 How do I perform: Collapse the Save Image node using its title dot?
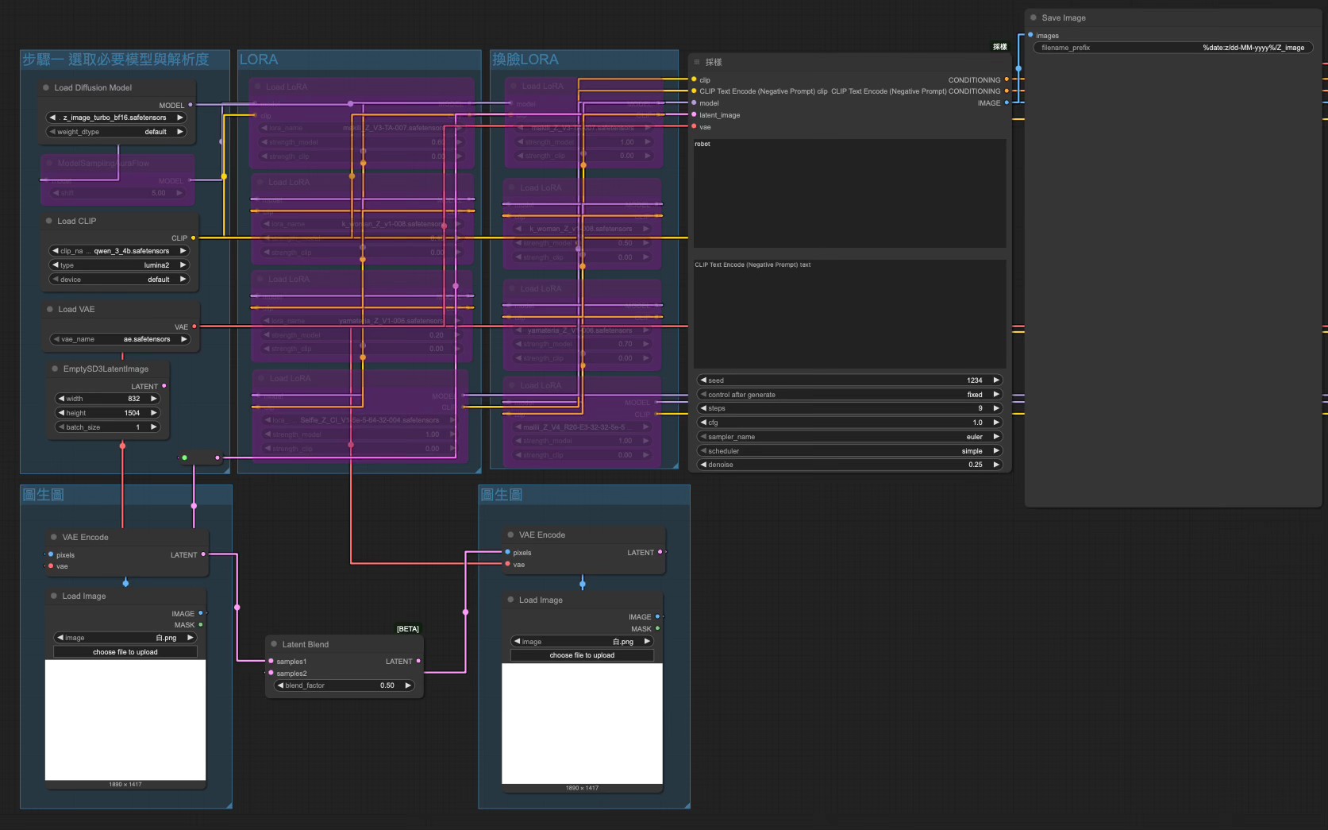(x=1034, y=17)
